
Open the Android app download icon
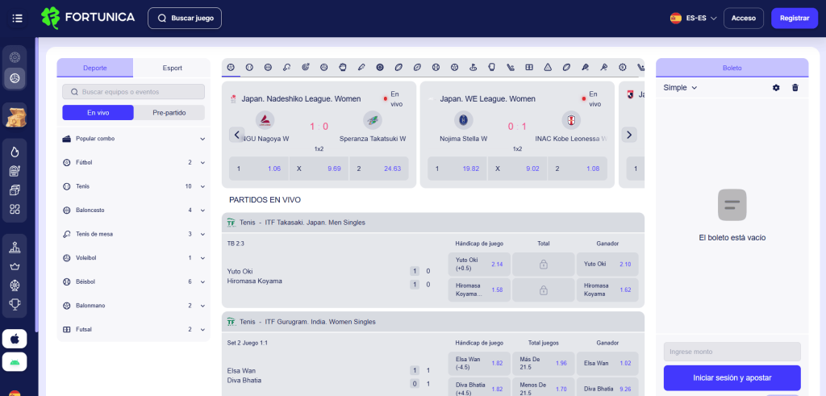[15, 361]
